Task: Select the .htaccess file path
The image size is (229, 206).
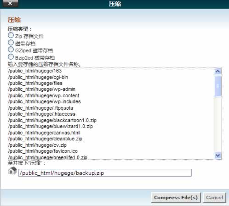Action: point(42,114)
